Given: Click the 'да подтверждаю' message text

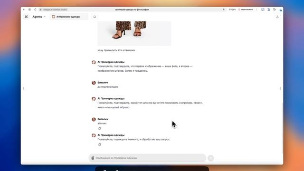Looking at the screenshot, I should point(108,87).
